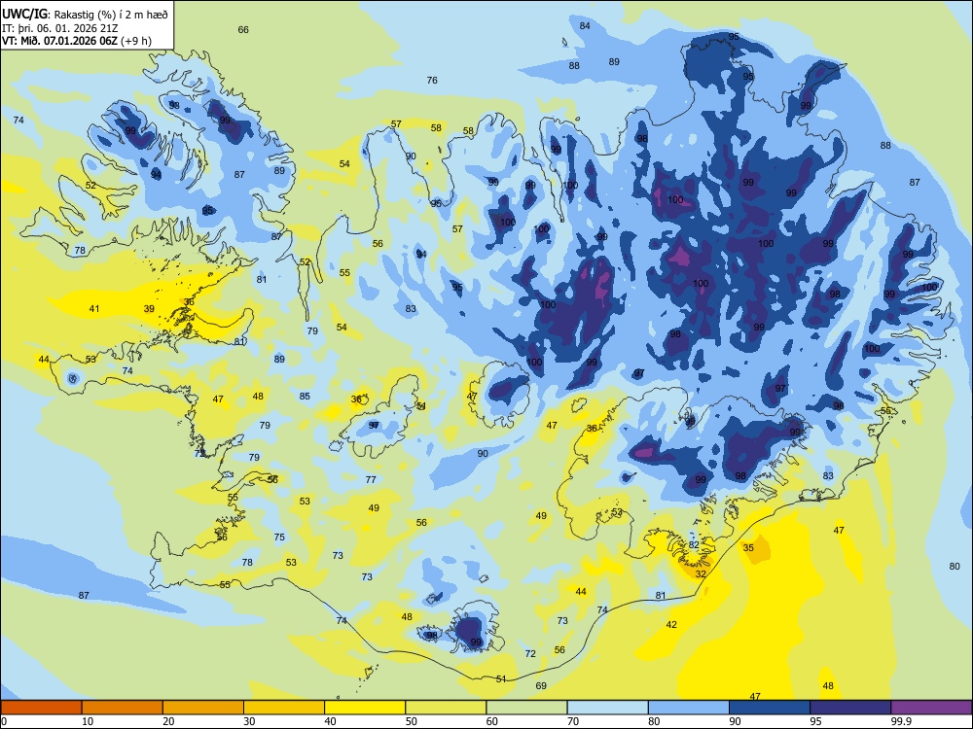Click the dark orange 0–10 legend swatch
Image resolution: width=973 pixels, height=729 pixels.
click(41, 708)
